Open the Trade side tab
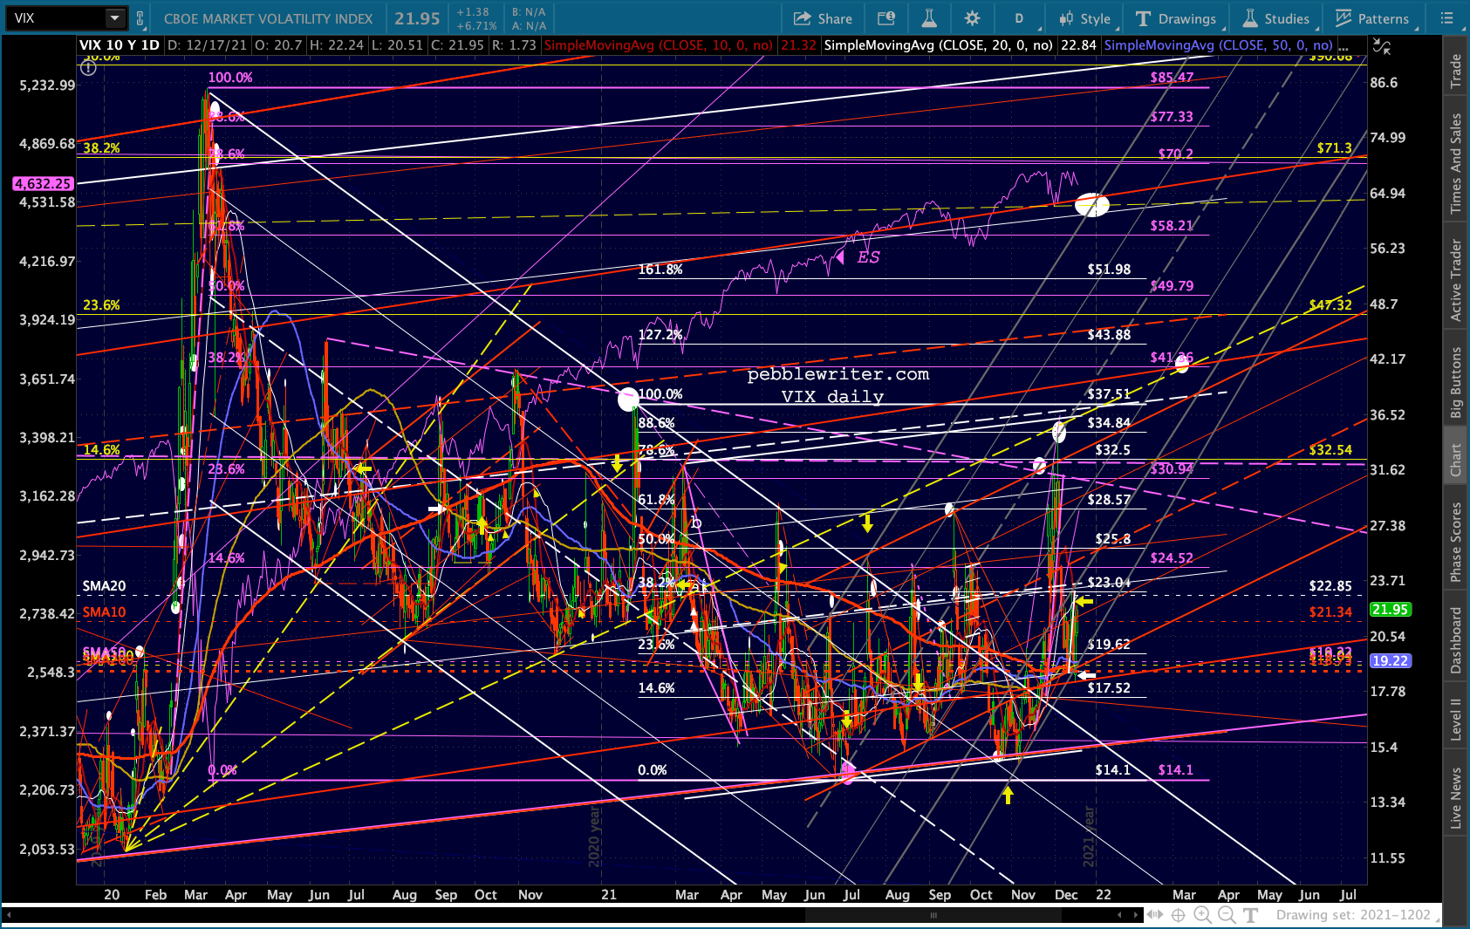 click(1455, 71)
